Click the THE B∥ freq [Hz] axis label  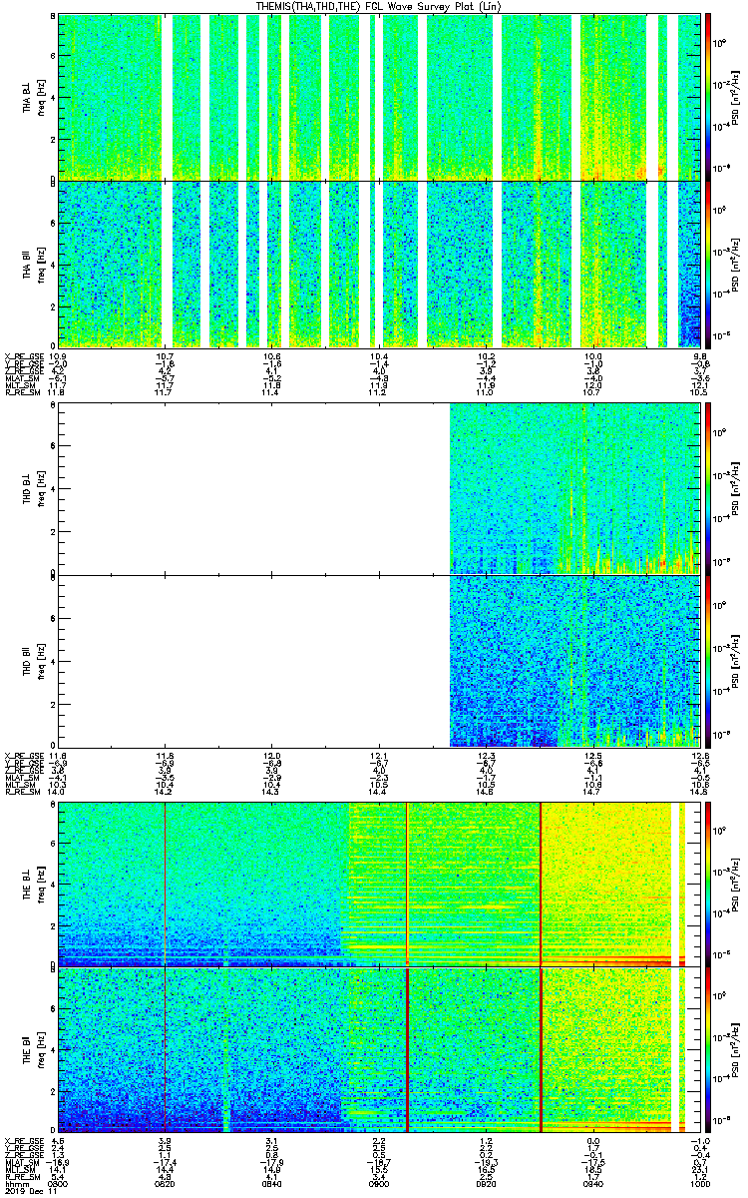(x=41, y=1050)
